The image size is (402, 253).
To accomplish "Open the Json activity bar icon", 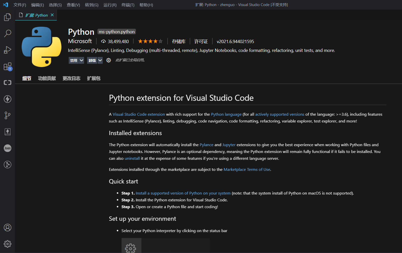I will (8, 148).
